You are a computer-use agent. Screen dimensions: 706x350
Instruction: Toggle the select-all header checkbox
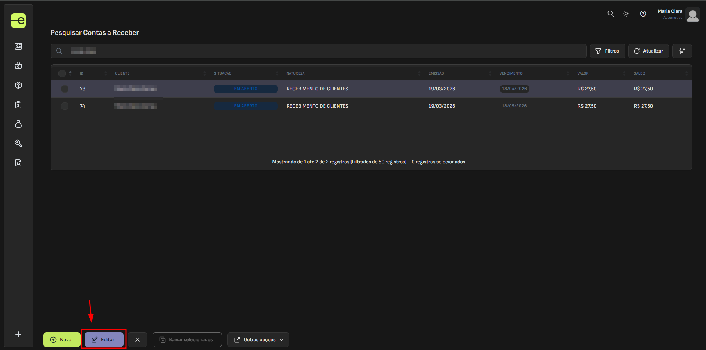coord(62,73)
